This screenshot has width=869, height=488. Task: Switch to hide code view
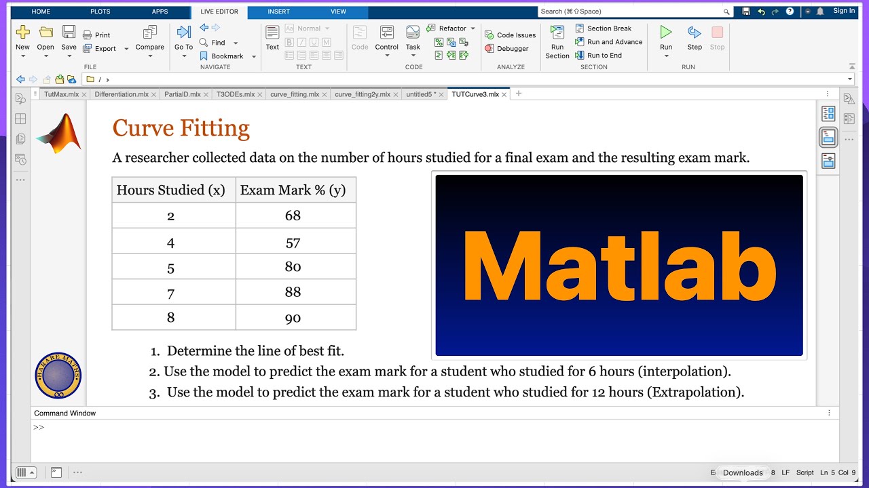pos(828,161)
